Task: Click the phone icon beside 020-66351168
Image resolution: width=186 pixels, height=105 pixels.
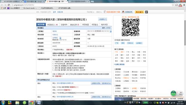Action: click(105, 12)
